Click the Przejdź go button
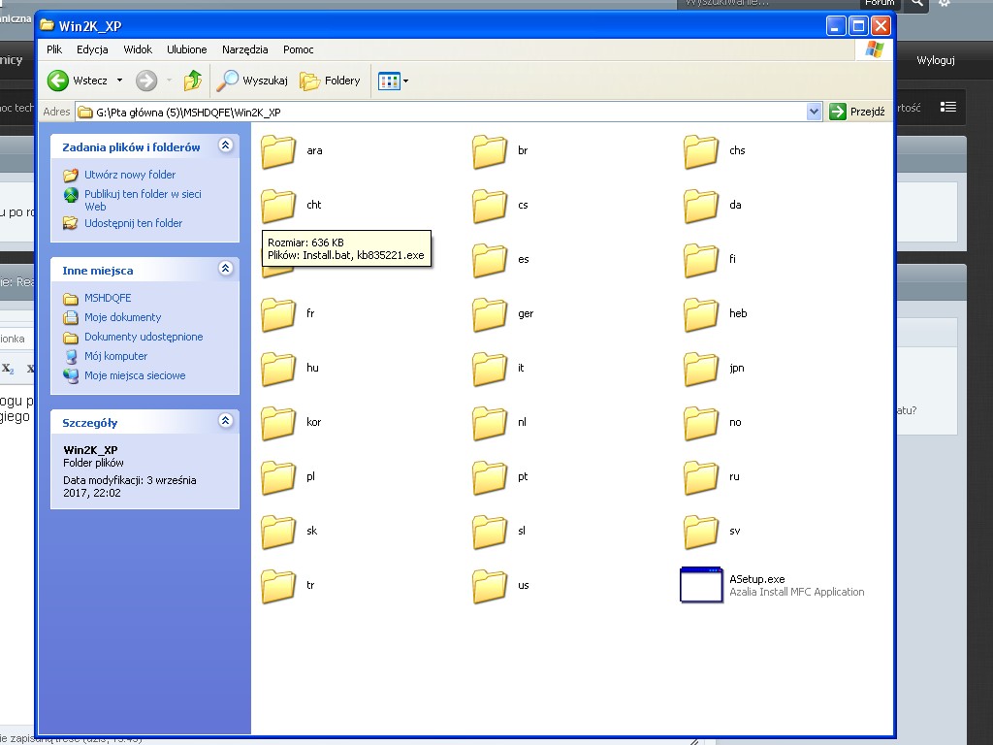 click(857, 113)
